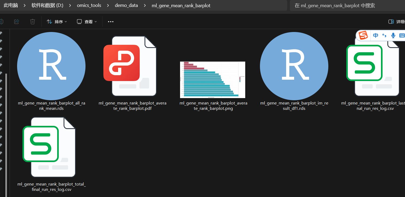Toggle the 详细信息 details pane button
Image resolution: width=405 pixels, height=197 pixels.
click(x=396, y=22)
